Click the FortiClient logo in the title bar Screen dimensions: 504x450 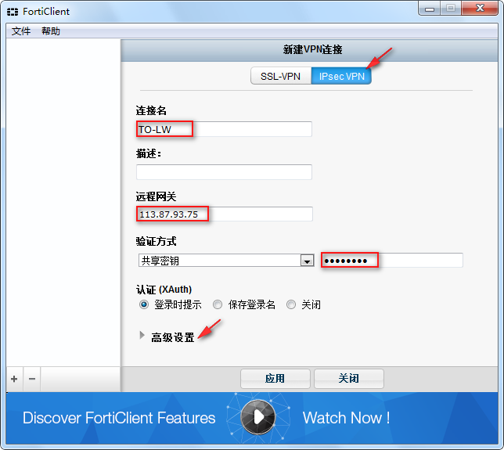[x=13, y=12]
